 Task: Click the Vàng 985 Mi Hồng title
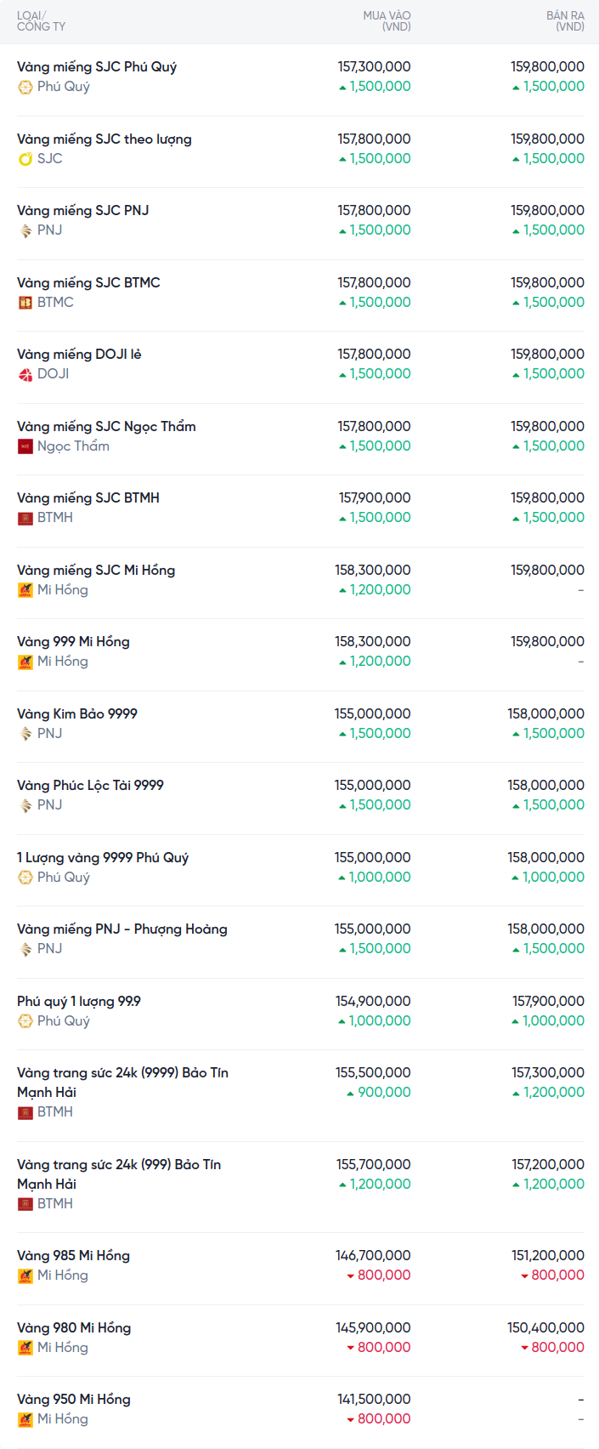[73, 1256]
